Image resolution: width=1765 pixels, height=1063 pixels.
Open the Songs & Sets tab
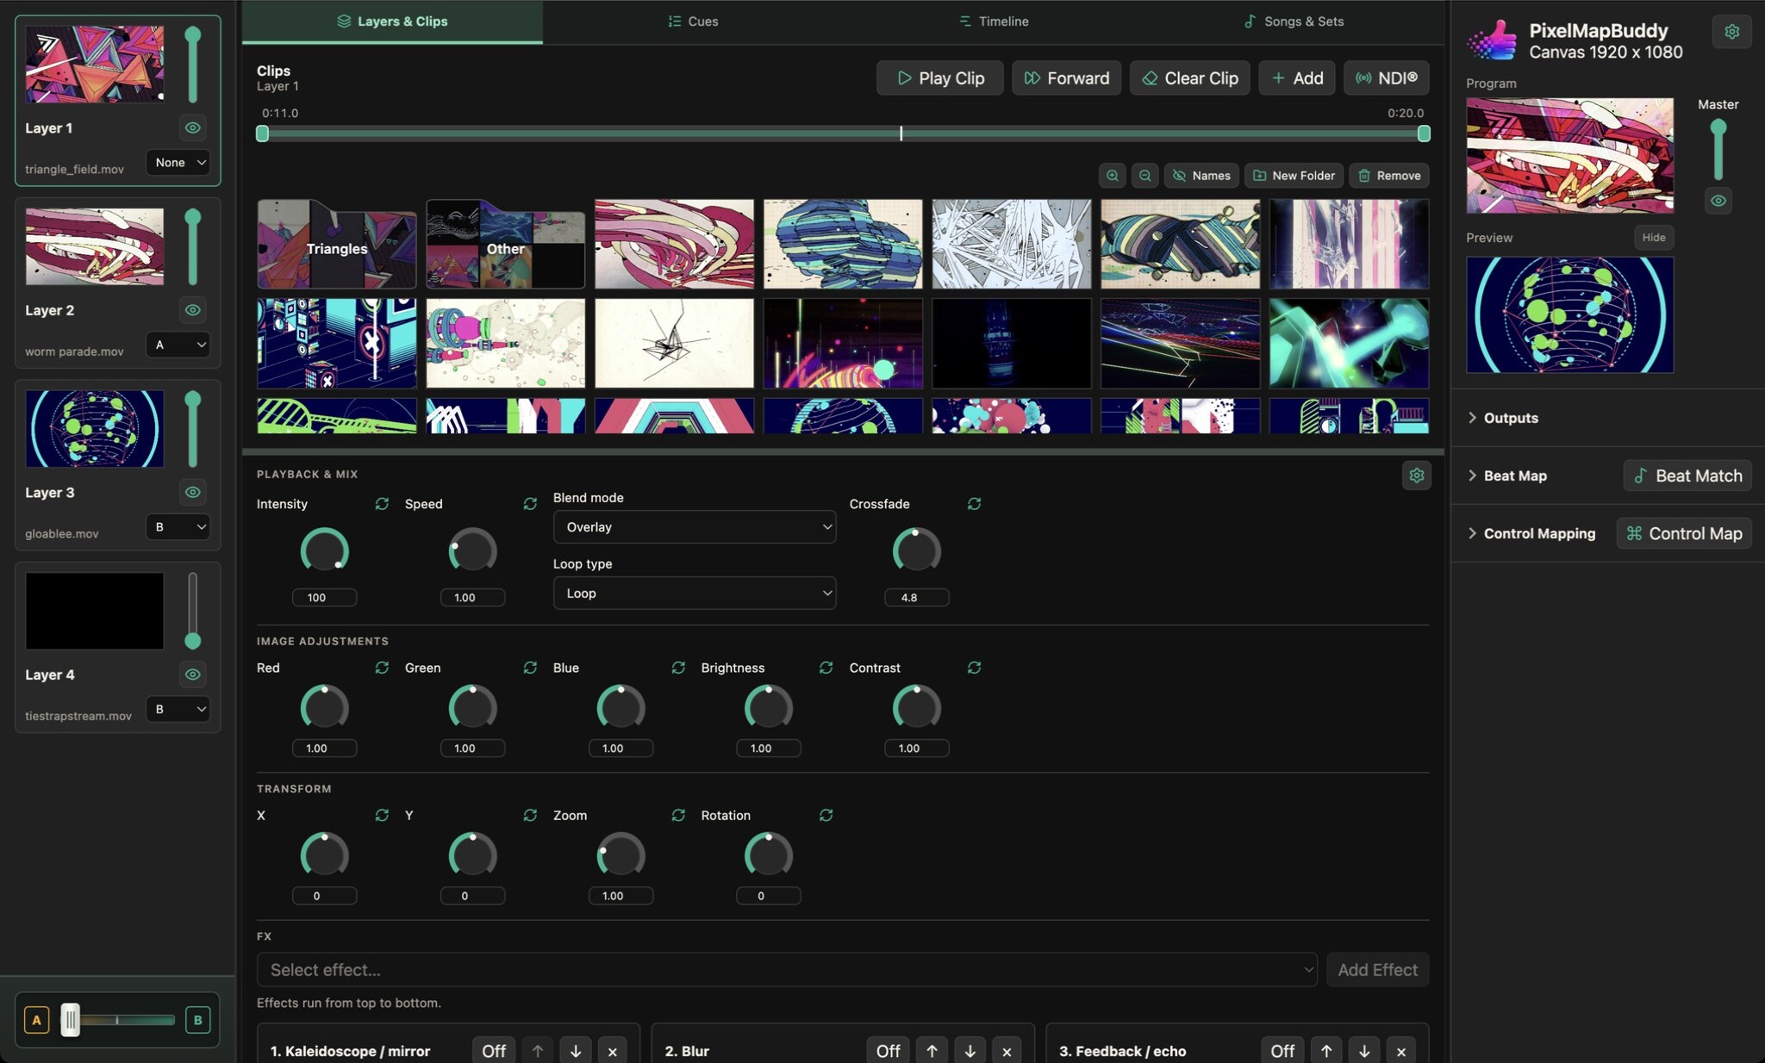(1294, 22)
